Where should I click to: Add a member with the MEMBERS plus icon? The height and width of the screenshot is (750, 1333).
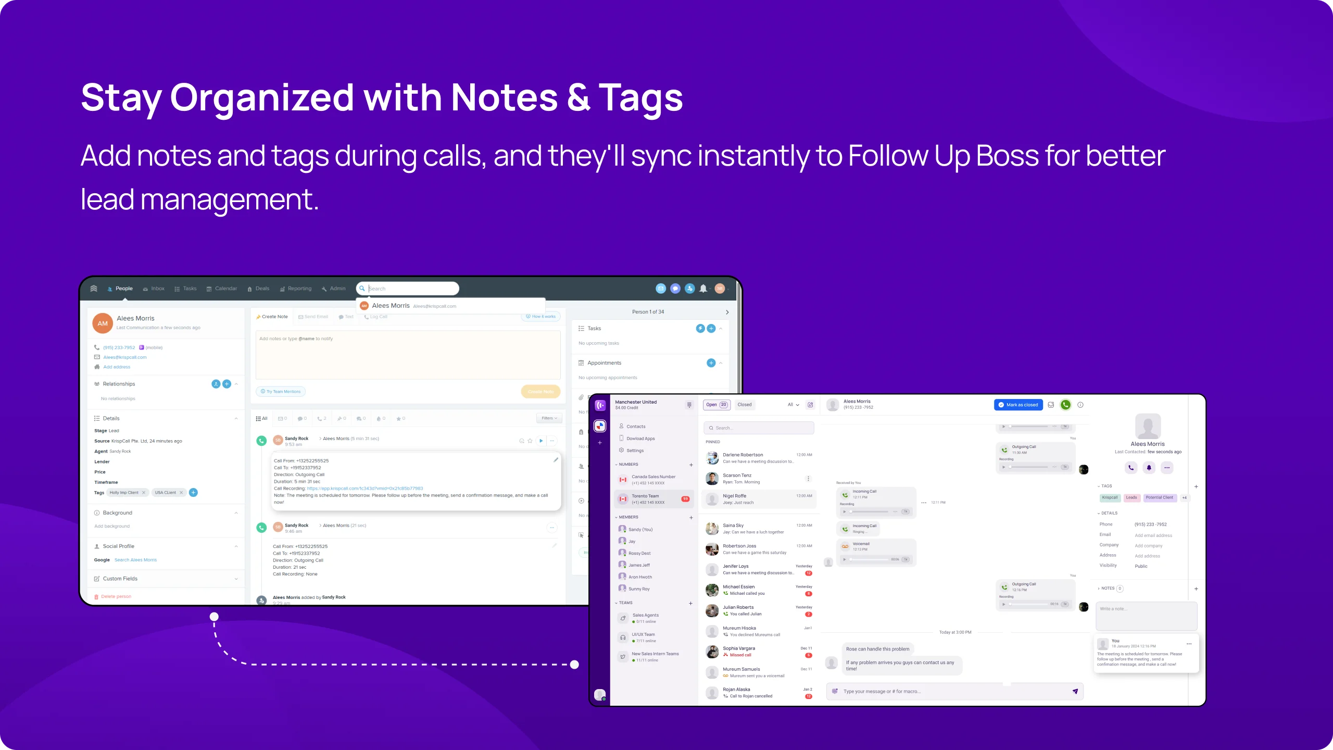[x=691, y=518]
